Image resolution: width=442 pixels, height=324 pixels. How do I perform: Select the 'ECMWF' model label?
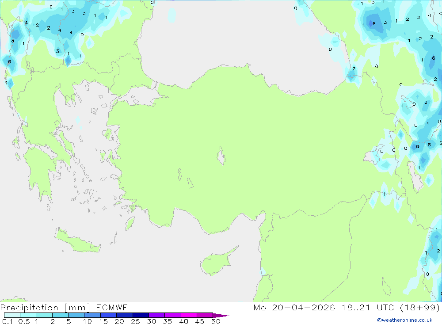click(x=112, y=307)
